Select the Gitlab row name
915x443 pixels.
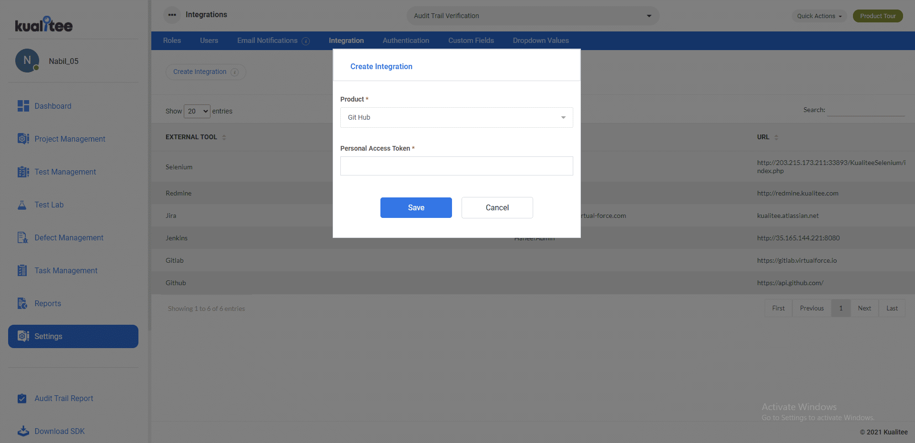point(175,260)
